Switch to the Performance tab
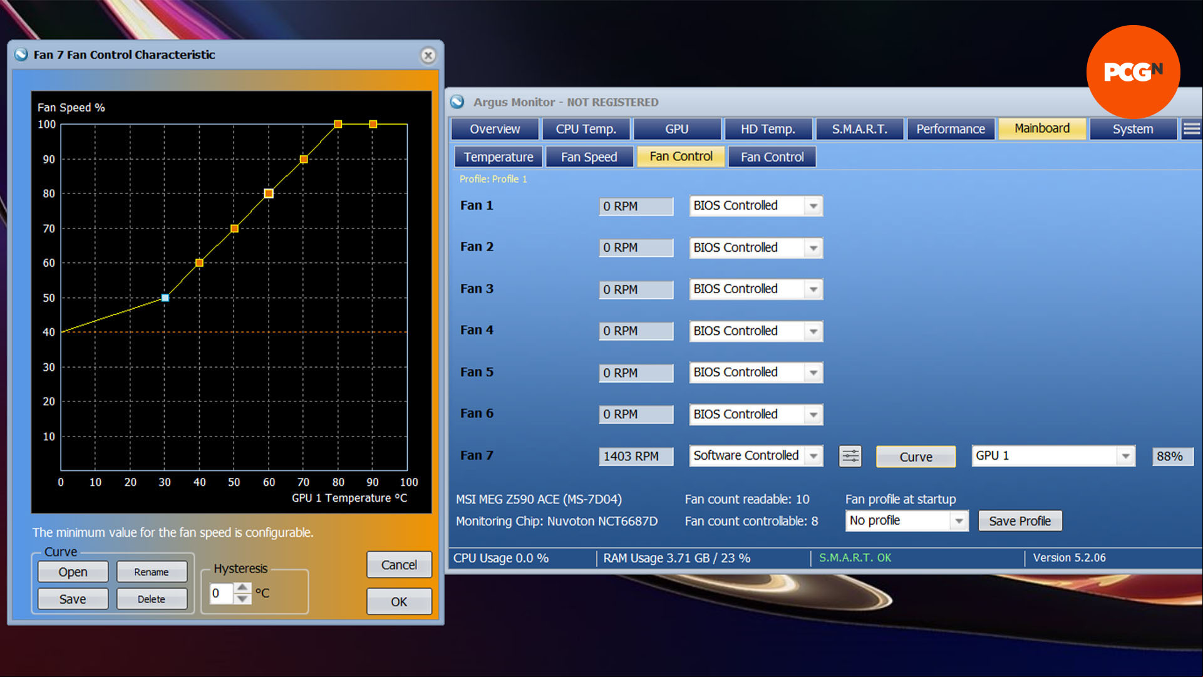Image resolution: width=1203 pixels, height=677 pixels. [951, 129]
